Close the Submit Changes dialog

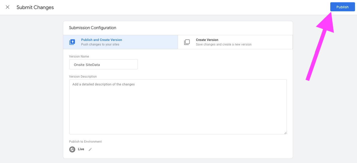[8, 7]
